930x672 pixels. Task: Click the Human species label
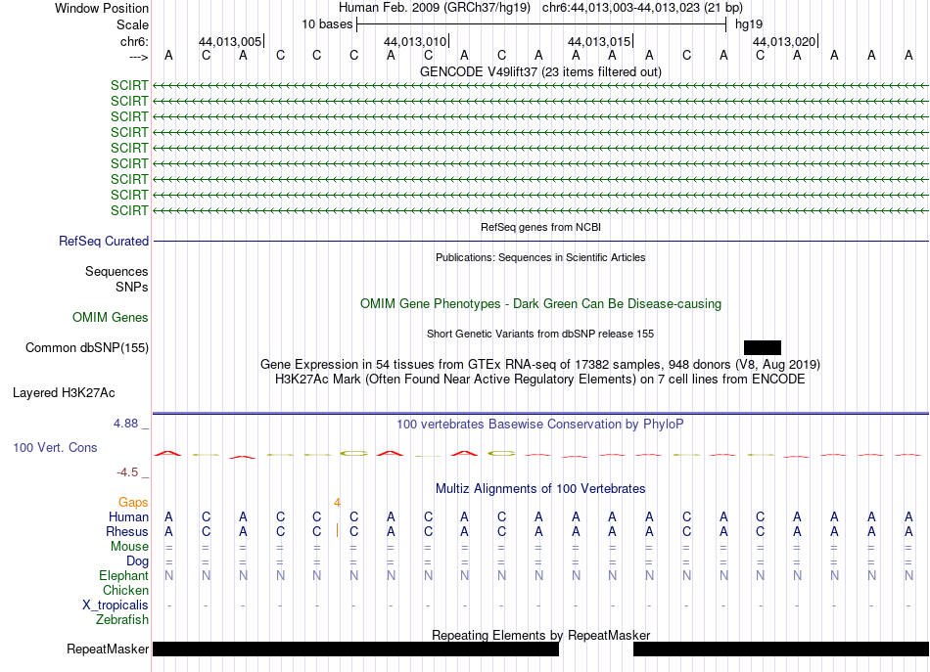(x=128, y=516)
